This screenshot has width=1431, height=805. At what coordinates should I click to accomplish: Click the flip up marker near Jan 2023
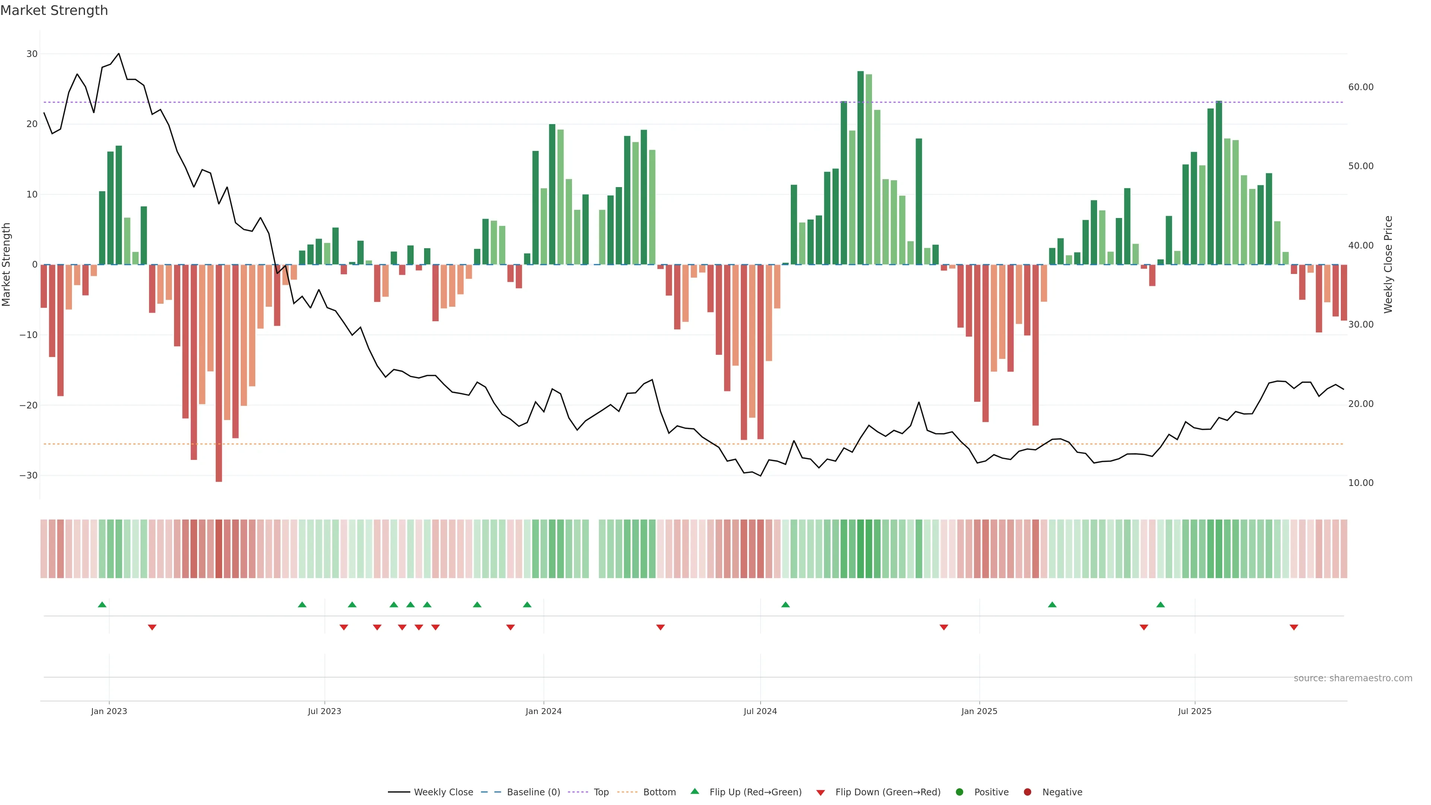click(102, 604)
